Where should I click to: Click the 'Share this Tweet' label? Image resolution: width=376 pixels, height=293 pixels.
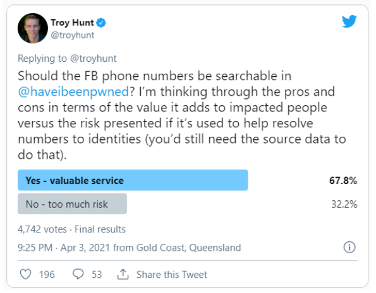coord(172,274)
